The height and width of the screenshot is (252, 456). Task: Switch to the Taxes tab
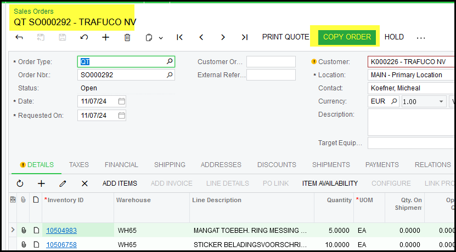(x=79, y=164)
